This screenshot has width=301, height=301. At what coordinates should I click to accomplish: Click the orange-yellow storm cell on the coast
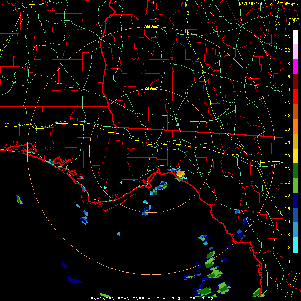(x=180, y=174)
